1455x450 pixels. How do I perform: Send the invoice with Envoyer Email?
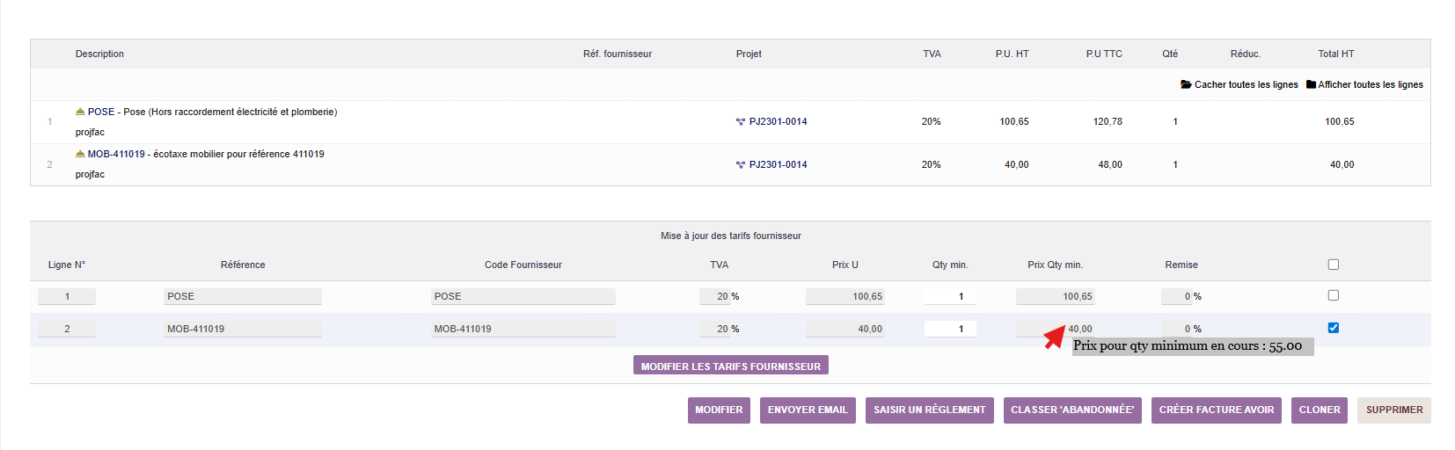tap(808, 410)
